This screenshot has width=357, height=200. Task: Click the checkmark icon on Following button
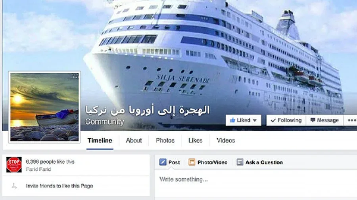pyautogui.click(x=273, y=120)
